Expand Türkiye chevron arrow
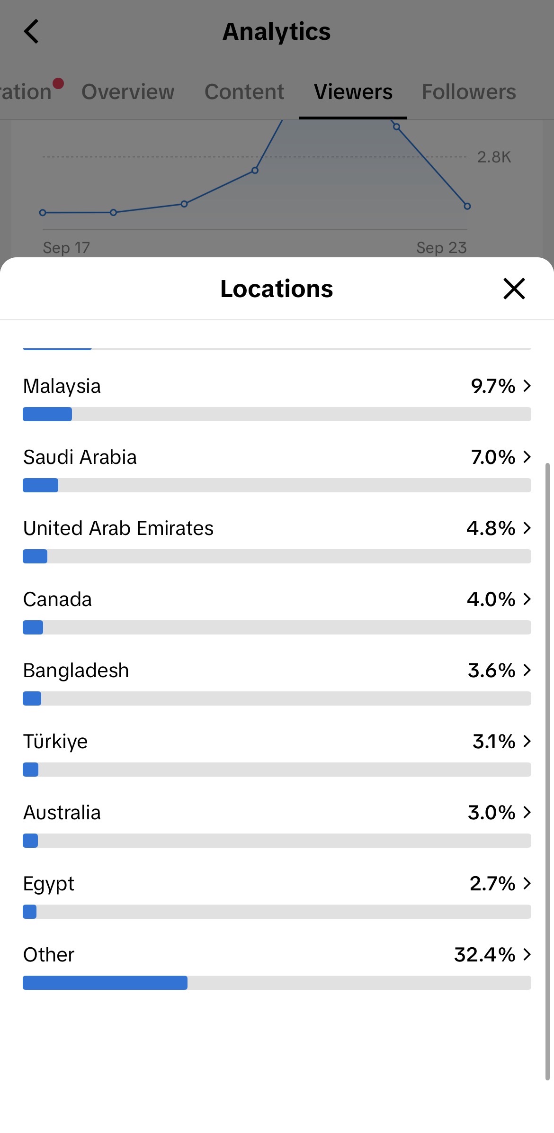The width and height of the screenshot is (554, 1133). (x=527, y=741)
